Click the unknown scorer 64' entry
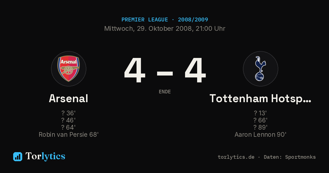The height and width of the screenshot is (173, 329). tap(69, 127)
